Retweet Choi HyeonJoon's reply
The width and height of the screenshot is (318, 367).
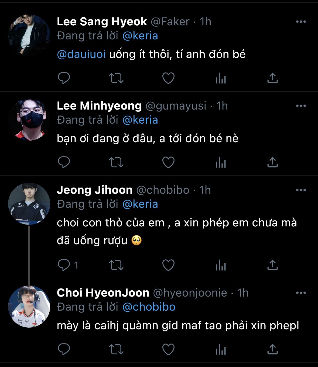click(116, 349)
